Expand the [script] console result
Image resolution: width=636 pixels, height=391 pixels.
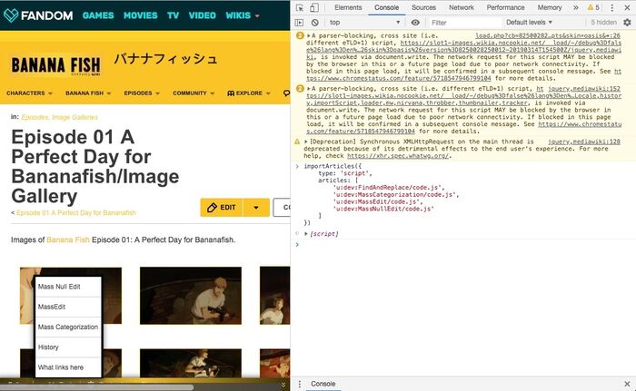[306, 234]
